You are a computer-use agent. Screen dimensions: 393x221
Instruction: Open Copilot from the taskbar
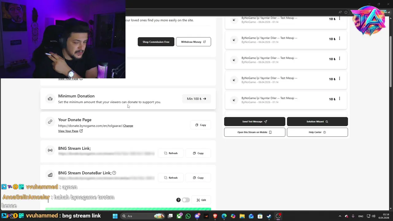[233, 216]
